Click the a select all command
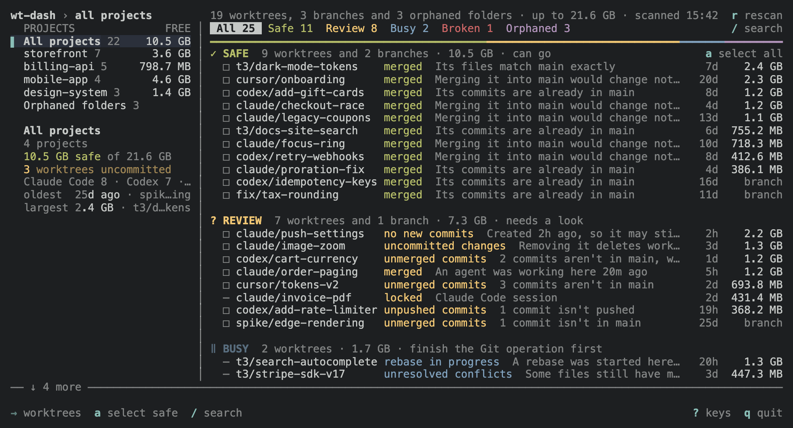 point(744,54)
